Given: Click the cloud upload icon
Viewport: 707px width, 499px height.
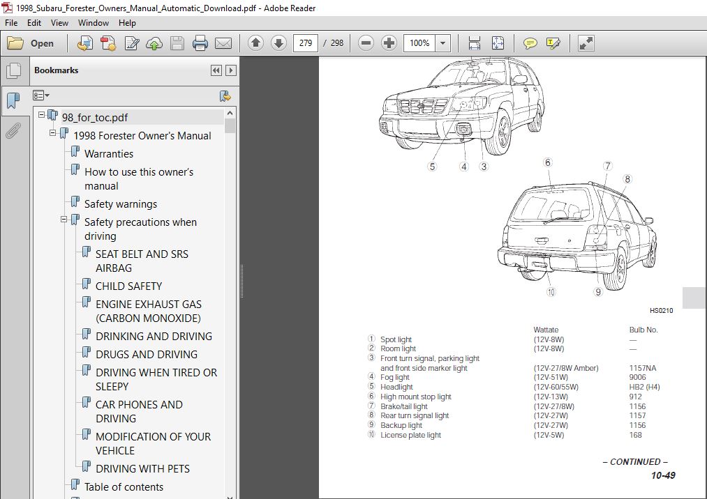Looking at the screenshot, I should [x=154, y=43].
